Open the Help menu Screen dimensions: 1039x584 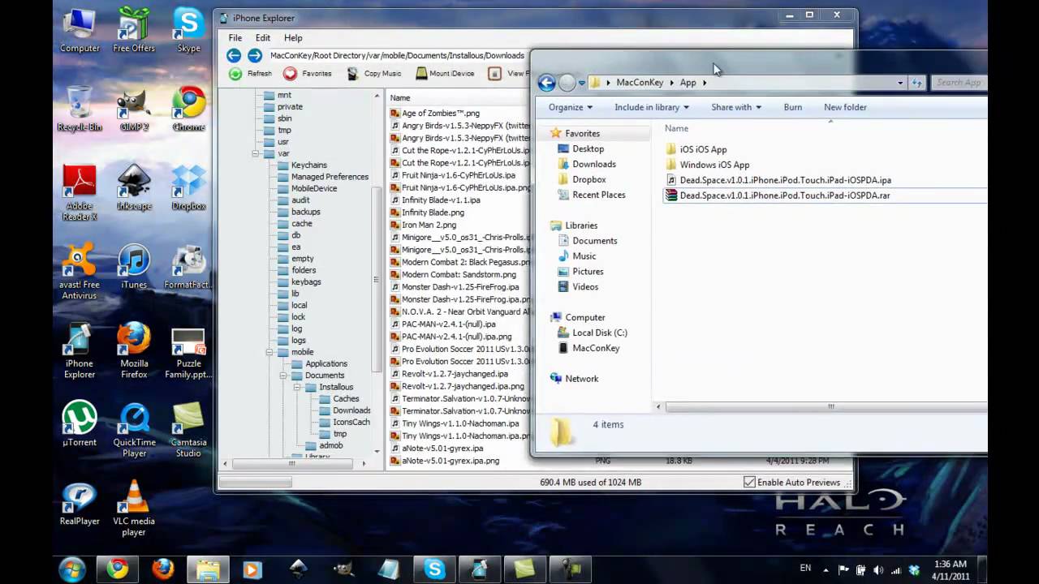click(293, 37)
